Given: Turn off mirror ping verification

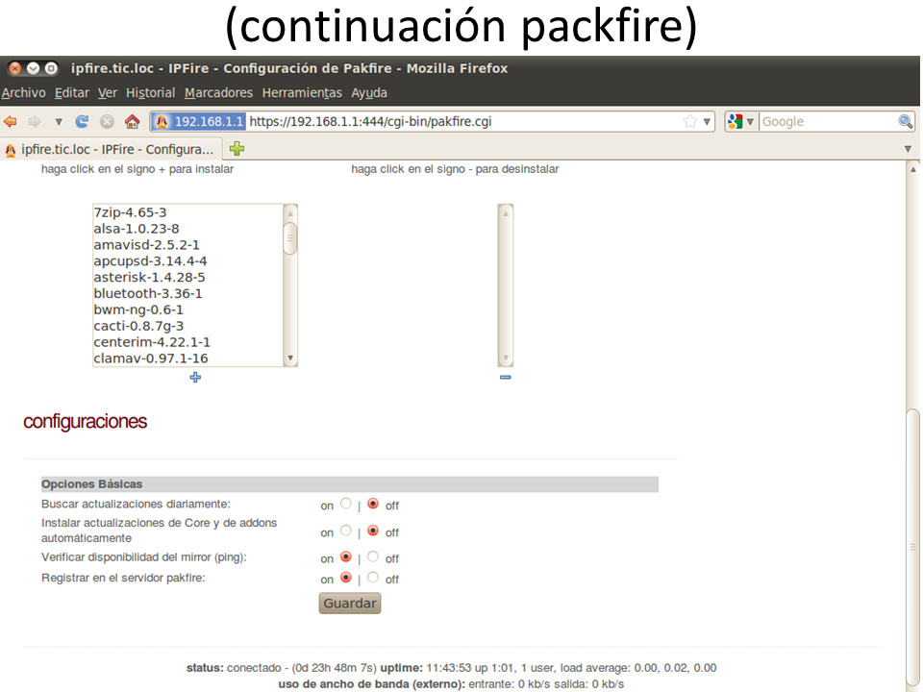Looking at the screenshot, I should [373, 556].
